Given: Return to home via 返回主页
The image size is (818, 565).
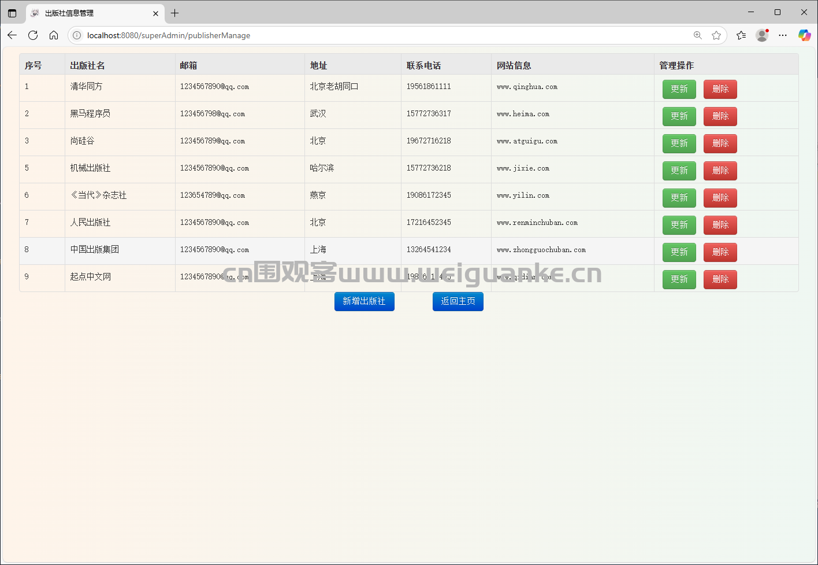Looking at the screenshot, I should 458,301.
